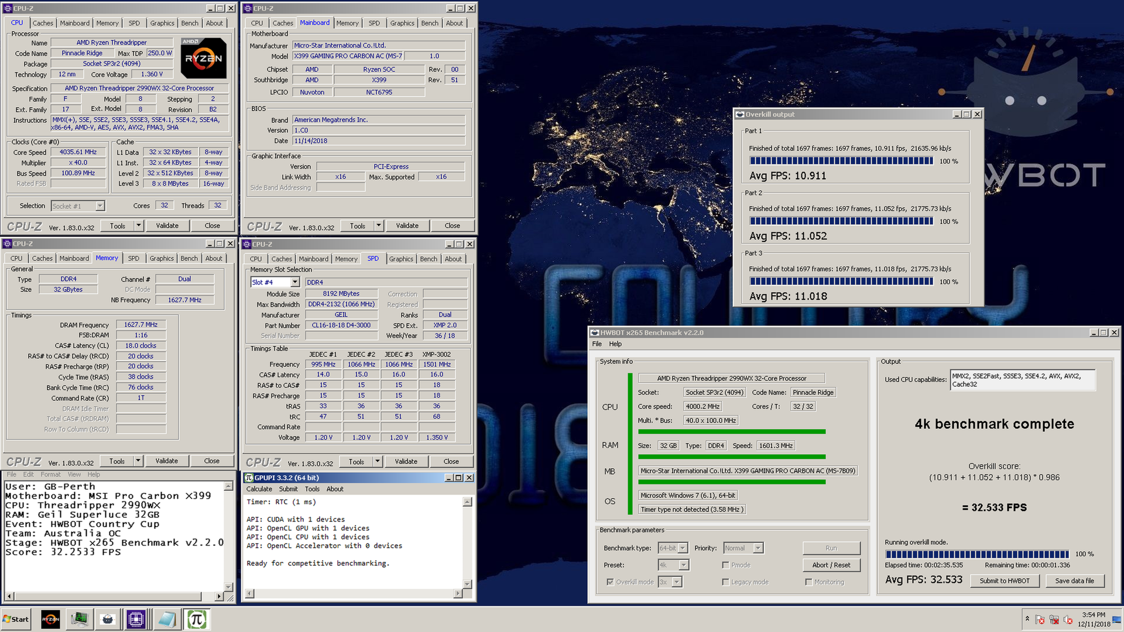Switch to Graphics tab in CPU-Z Mainboard window
The height and width of the screenshot is (632, 1124).
402,23
